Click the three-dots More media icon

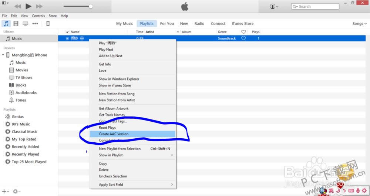click(35, 24)
